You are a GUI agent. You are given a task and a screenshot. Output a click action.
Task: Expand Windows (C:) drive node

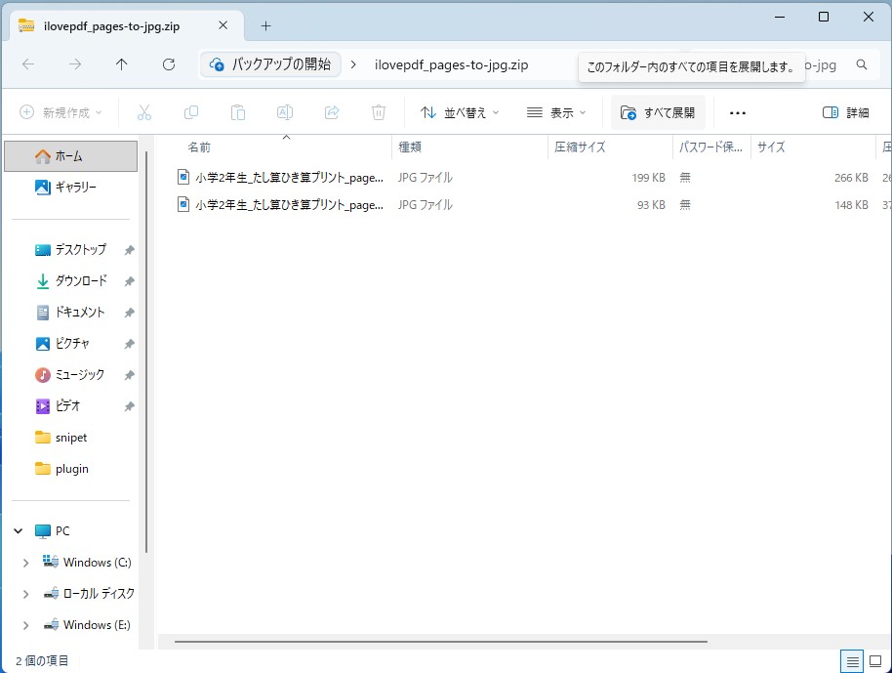click(25, 563)
